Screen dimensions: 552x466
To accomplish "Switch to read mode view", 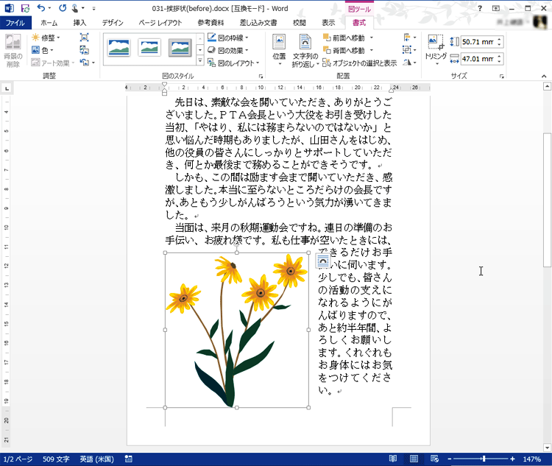I will pyautogui.click(x=393, y=459).
